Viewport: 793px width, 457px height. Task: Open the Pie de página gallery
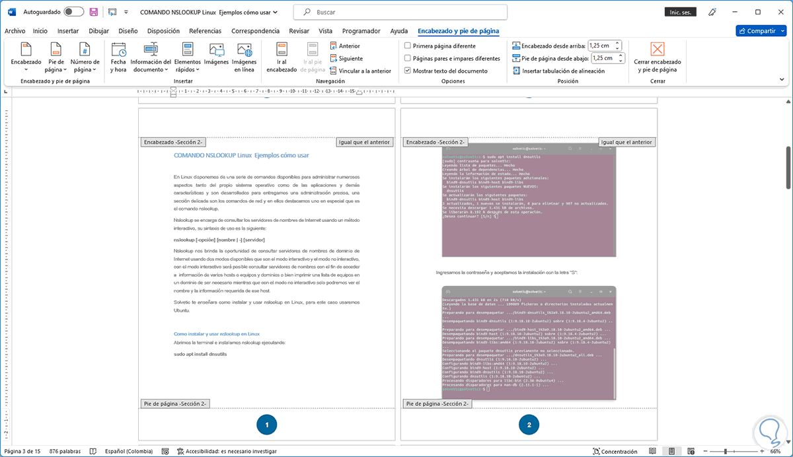56,57
